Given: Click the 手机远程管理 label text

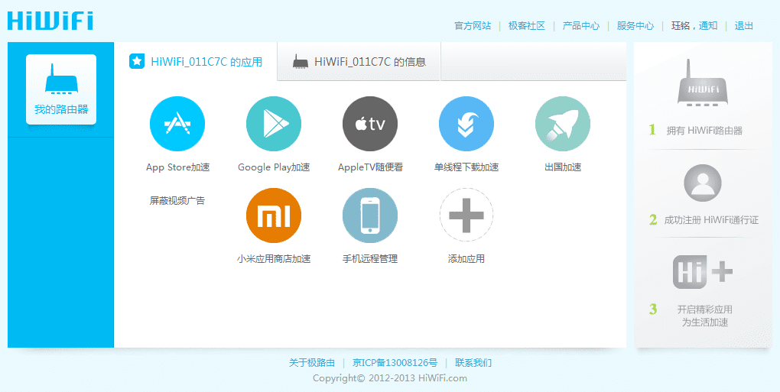Looking at the screenshot, I should coord(370,259).
